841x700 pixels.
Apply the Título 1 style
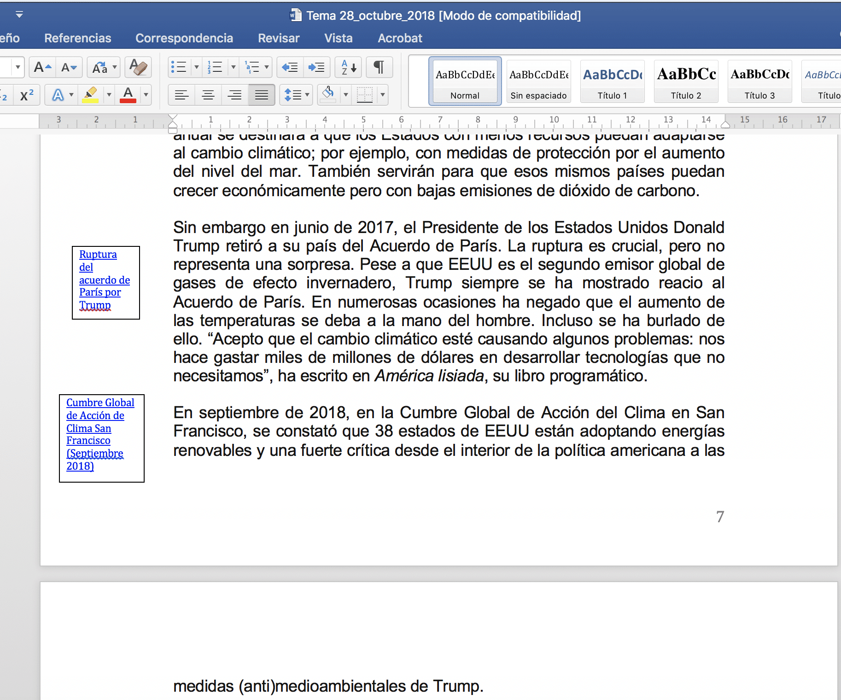point(613,82)
